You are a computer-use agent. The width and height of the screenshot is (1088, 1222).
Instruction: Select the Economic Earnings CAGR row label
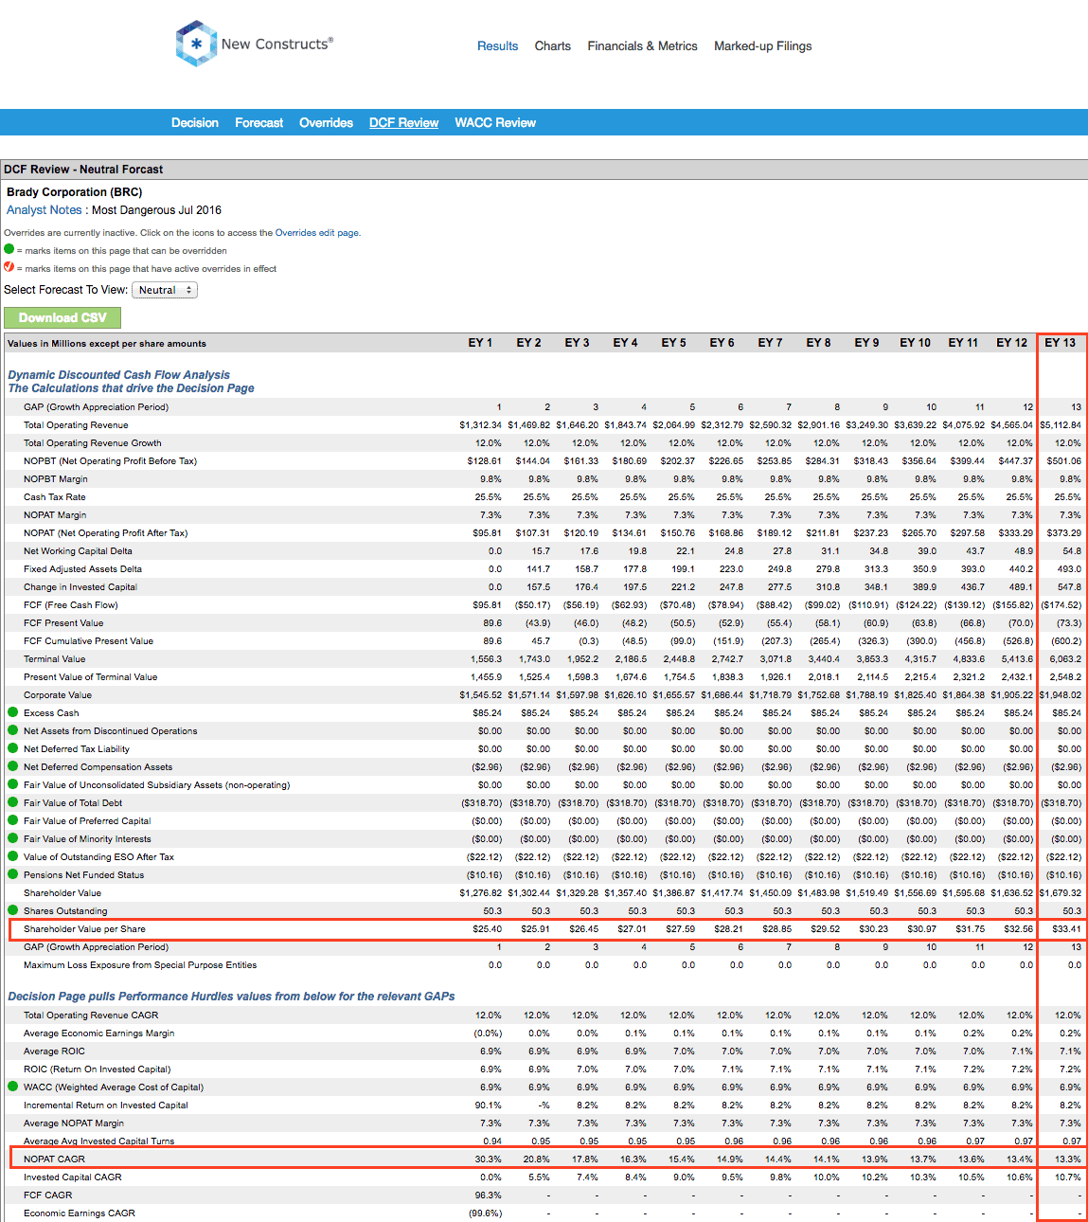pos(80,1213)
